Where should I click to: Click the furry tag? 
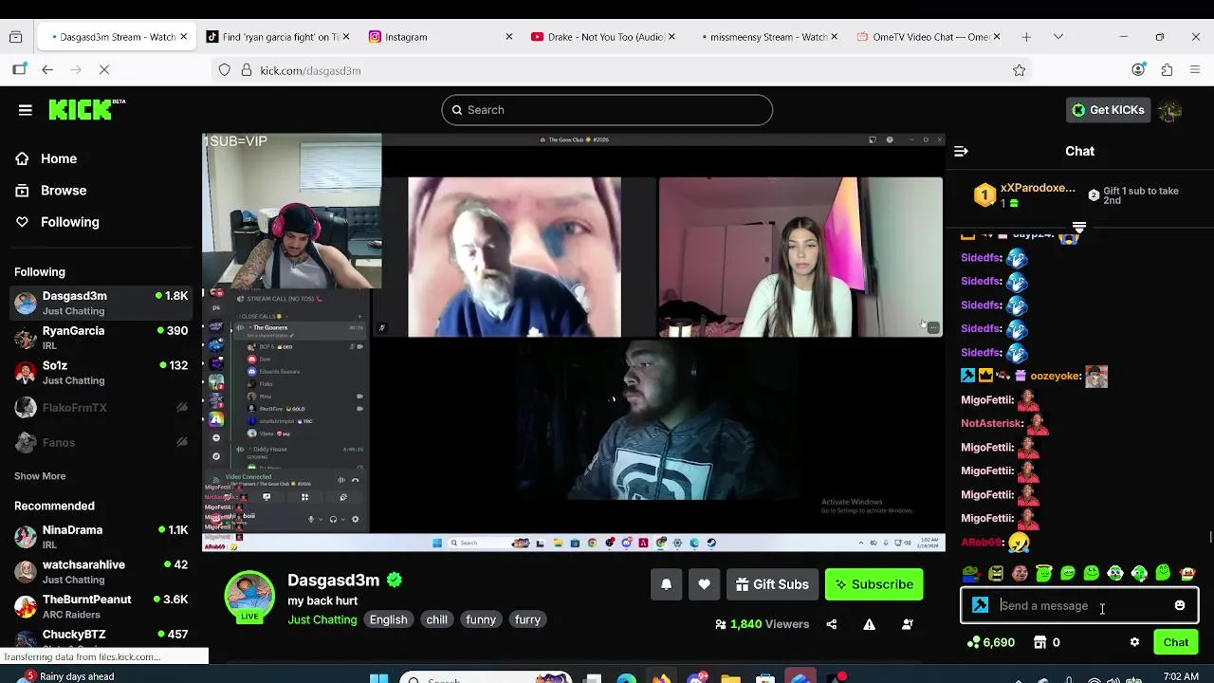(527, 619)
